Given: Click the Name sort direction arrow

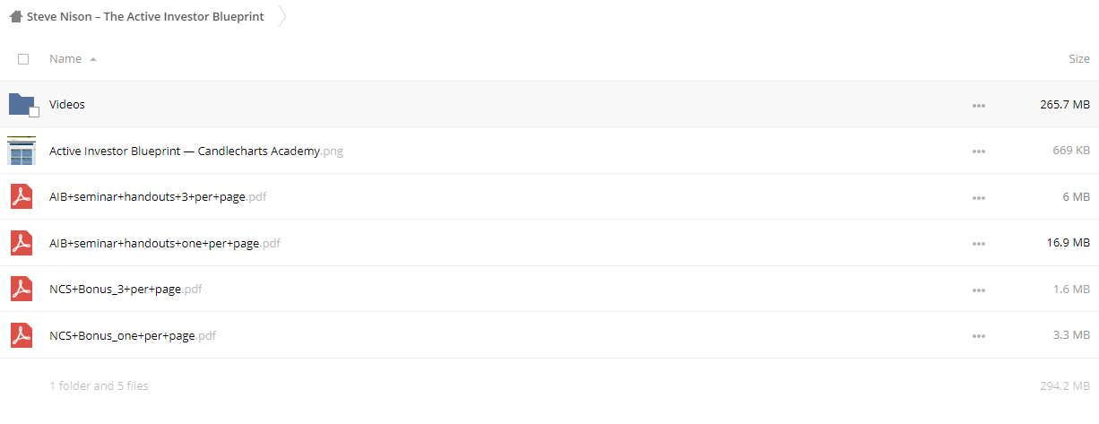Looking at the screenshot, I should point(93,59).
